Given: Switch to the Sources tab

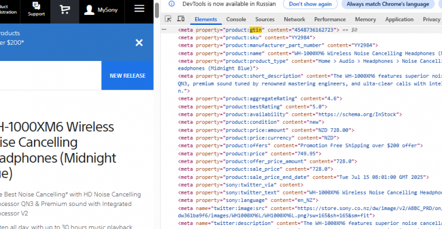Looking at the screenshot, I should 265,19.
